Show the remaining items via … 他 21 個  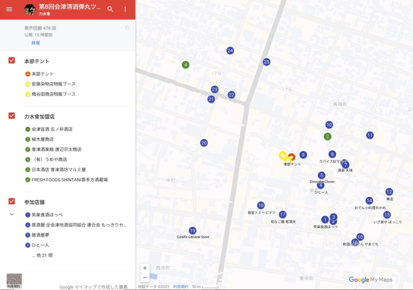tap(42, 255)
